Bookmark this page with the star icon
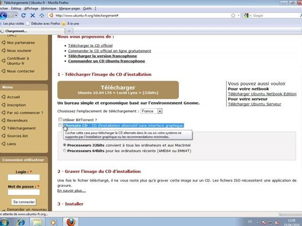This screenshot has width=302, height=226. pos(233,16)
